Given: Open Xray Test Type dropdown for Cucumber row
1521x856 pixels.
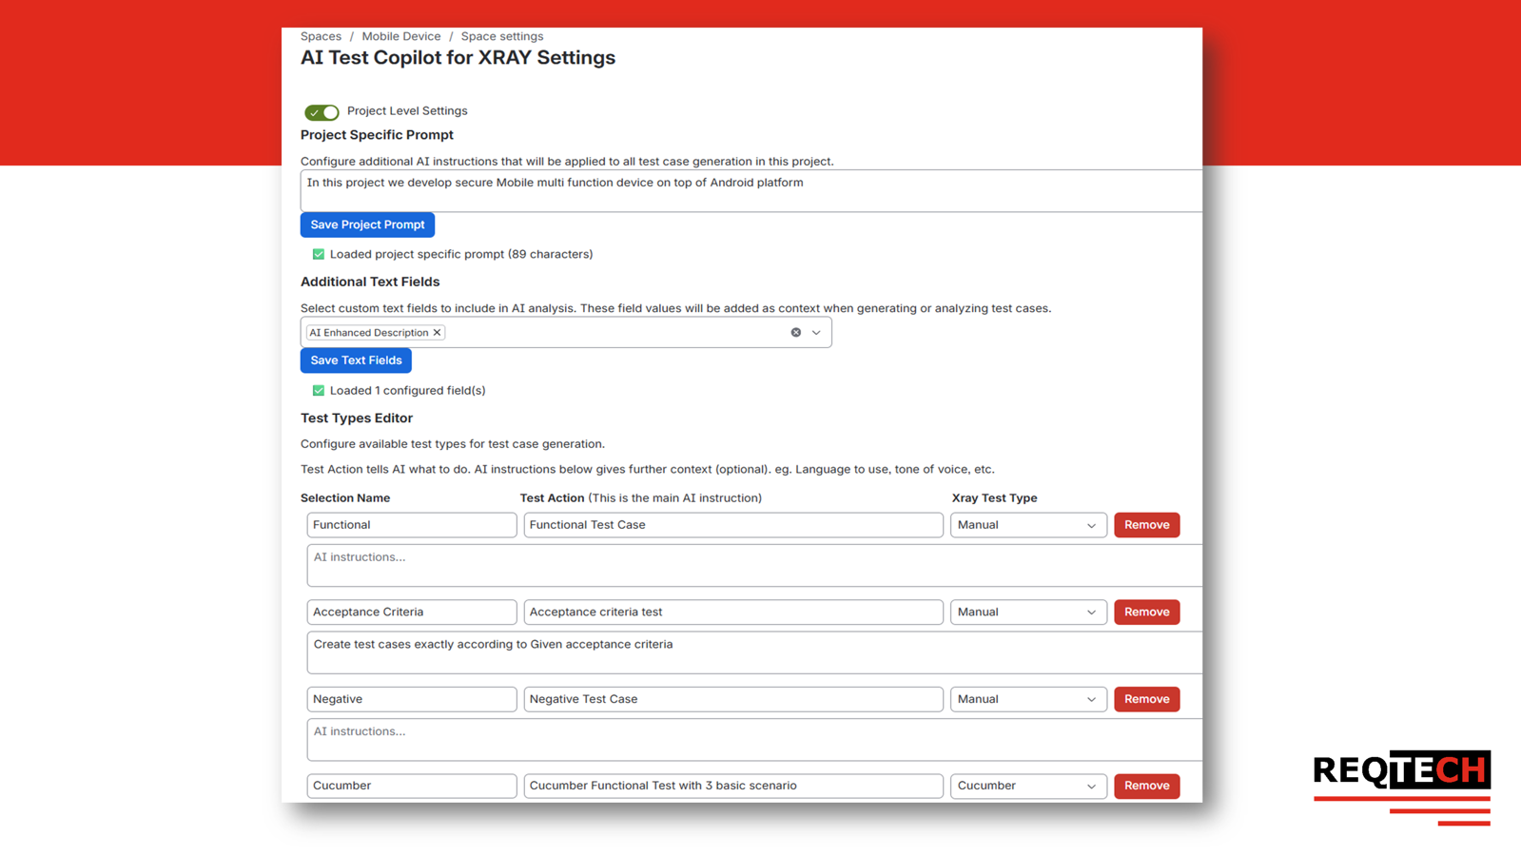Looking at the screenshot, I should [1028, 786].
